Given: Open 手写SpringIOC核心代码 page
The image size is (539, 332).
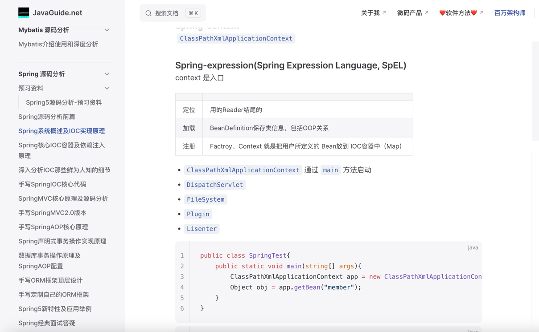Looking at the screenshot, I should click(52, 184).
